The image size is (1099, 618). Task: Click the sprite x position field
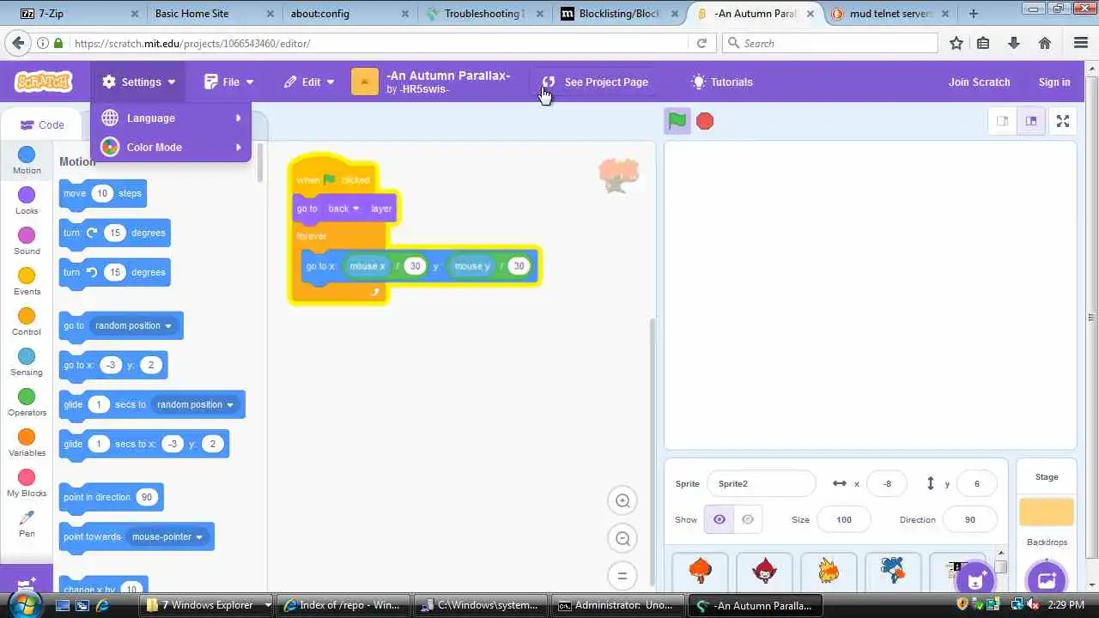click(x=888, y=483)
